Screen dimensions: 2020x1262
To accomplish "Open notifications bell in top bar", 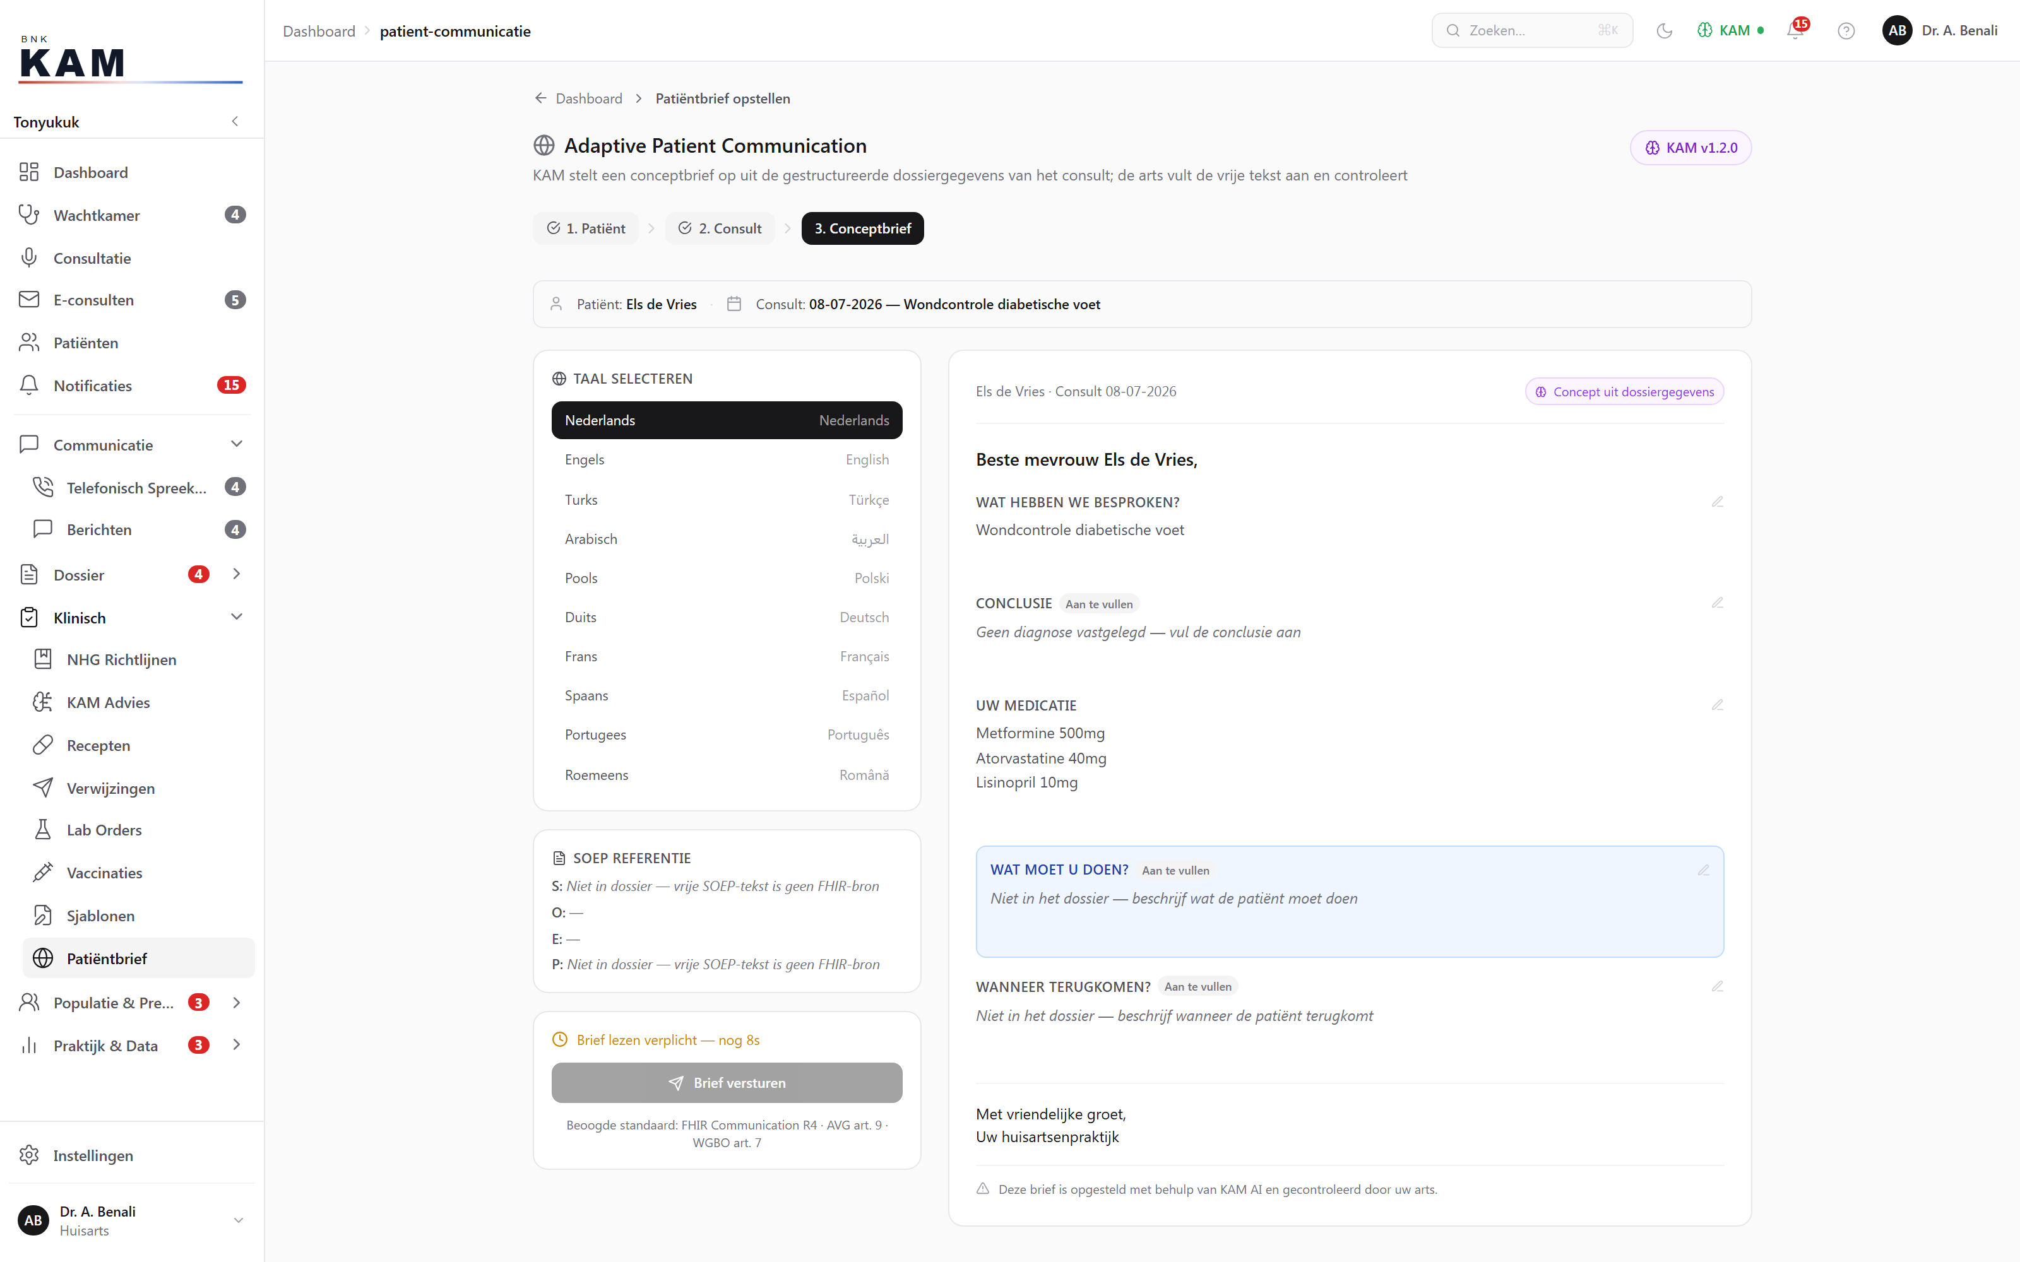I will 1795,31.
